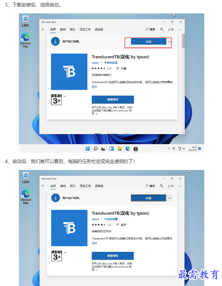Click 愿望清单 button in step 3 screenshot
The height and width of the screenshot is (286, 222).
[x=113, y=99]
